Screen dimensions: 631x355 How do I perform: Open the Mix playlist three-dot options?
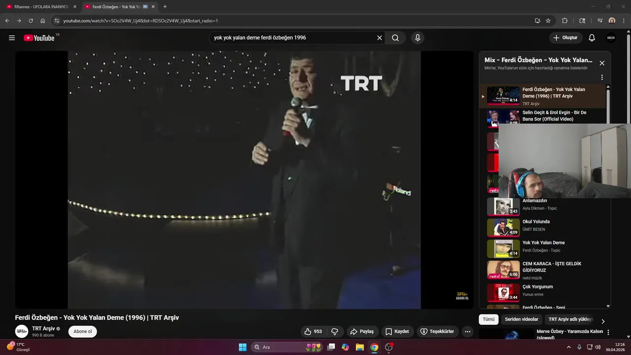pyautogui.click(x=602, y=77)
